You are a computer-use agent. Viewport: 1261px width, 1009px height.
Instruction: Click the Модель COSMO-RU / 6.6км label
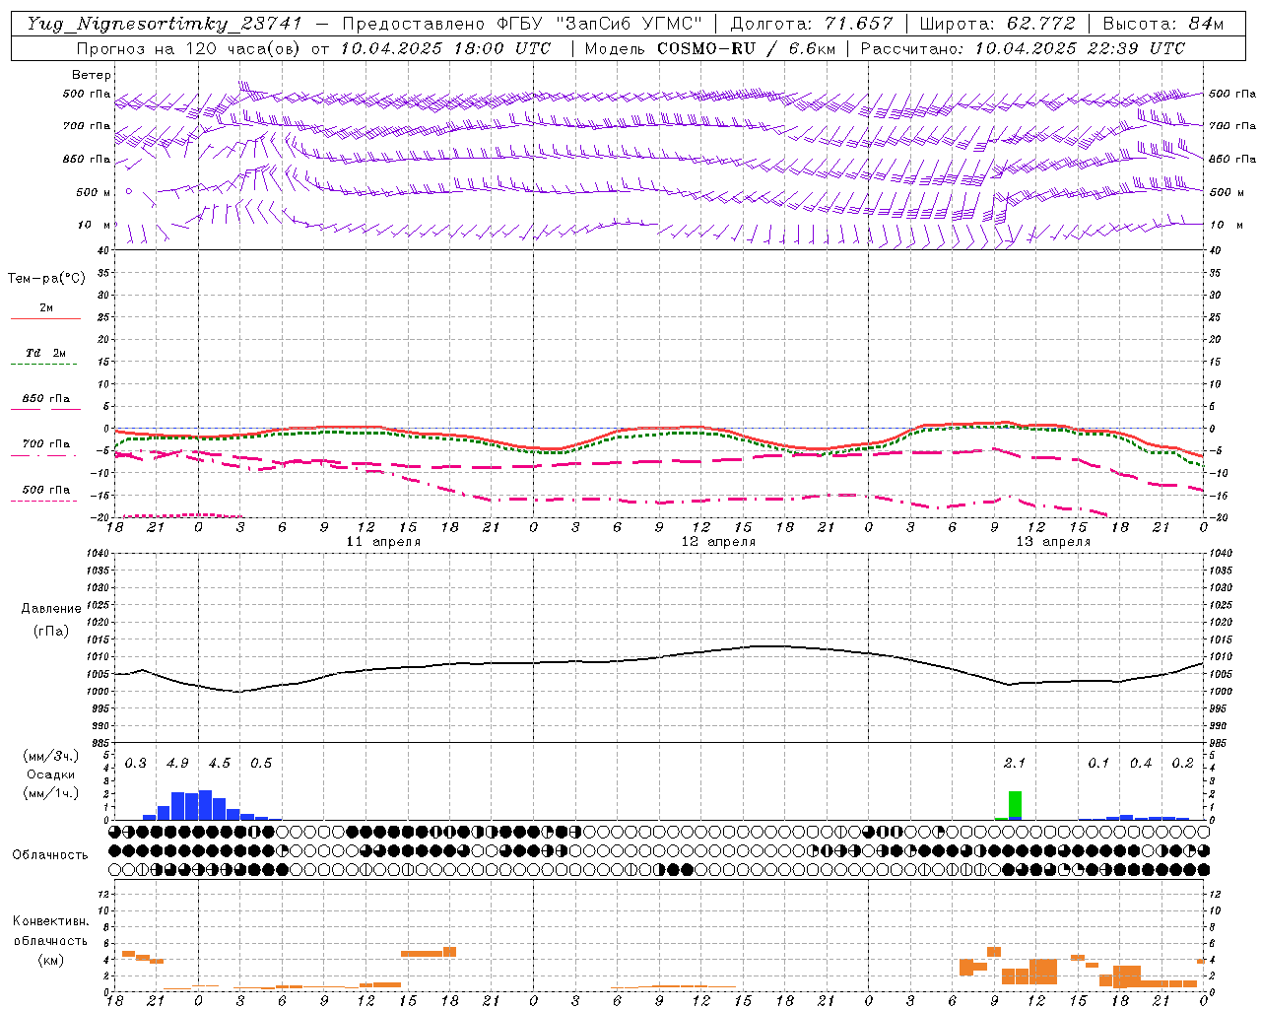click(x=709, y=48)
